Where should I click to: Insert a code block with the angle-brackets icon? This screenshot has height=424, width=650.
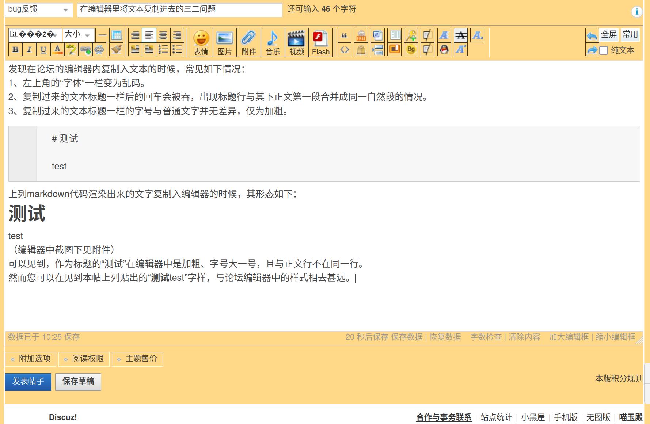(x=344, y=49)
